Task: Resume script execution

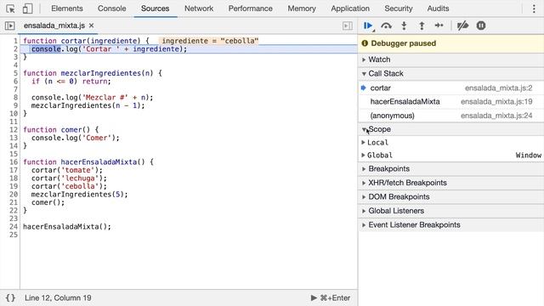Action: point(368,25)
